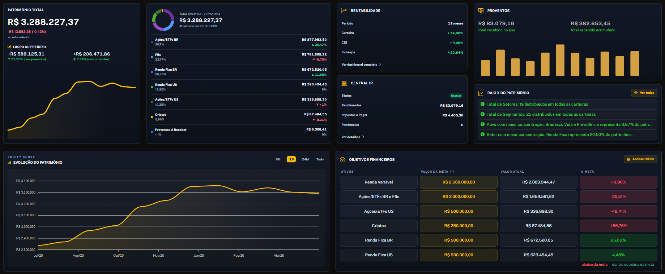Click the CDI +9,40% value
This screenshot has height=274, width=665.
[x=456, y=43]
